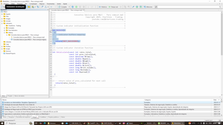Open OBS from the Windows taskbar
This screenshot has height=125, width=223.
click(x=75, y=123)
